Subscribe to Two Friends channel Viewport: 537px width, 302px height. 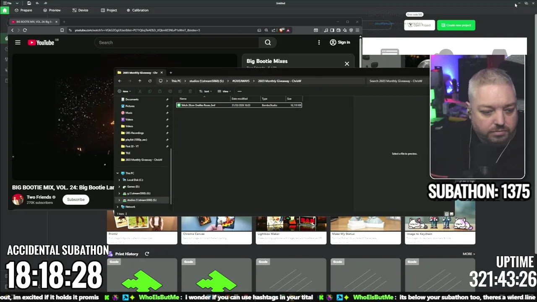click(76, 200)
